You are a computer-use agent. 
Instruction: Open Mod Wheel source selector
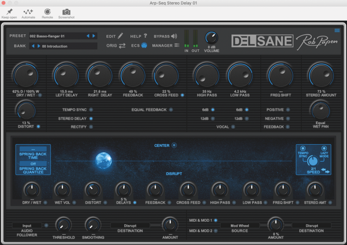240,225
